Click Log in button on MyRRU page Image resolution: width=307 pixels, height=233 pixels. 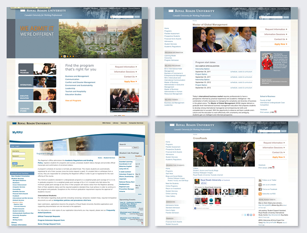pyautogui.click(x=15, y=163)
